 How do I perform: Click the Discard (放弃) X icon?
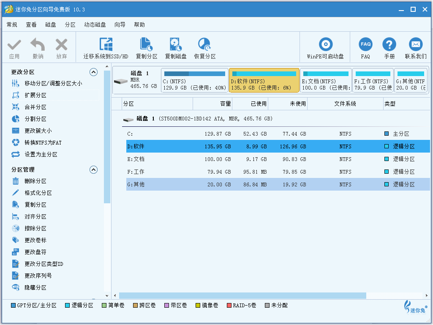[x=61, y=45]
